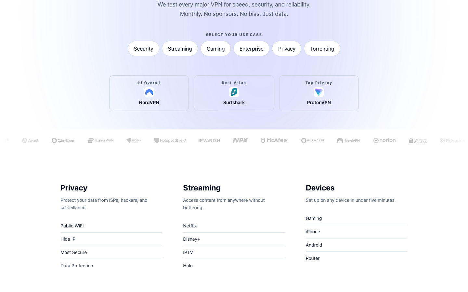The width and height of the screenshot is (468, 292).
Task: Click the Privacy section heading
Action: pyautogui.click(x=74, y=188)
